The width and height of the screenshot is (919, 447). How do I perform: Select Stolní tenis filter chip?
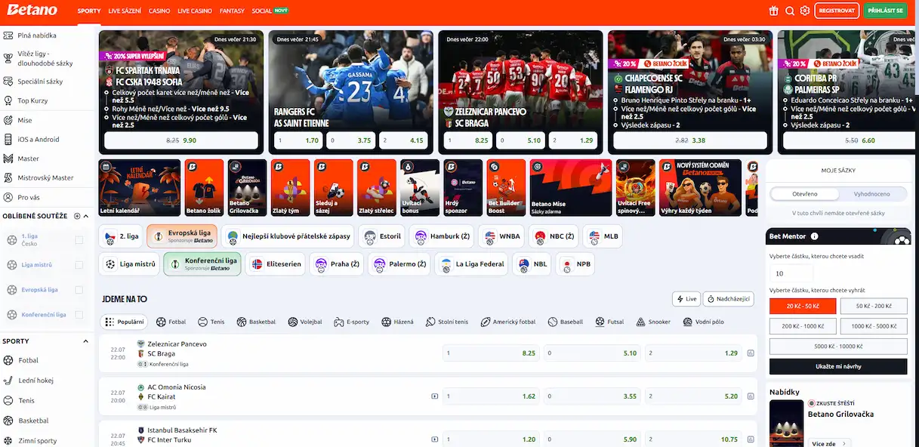(447, 322)
